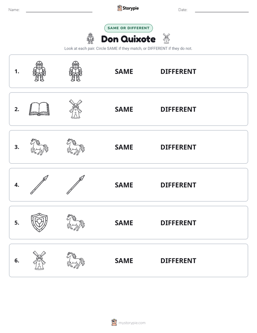This screenshot has height=333, width=257.
Task: Click the first spear picture in row 4
Action: coord(40,185)
